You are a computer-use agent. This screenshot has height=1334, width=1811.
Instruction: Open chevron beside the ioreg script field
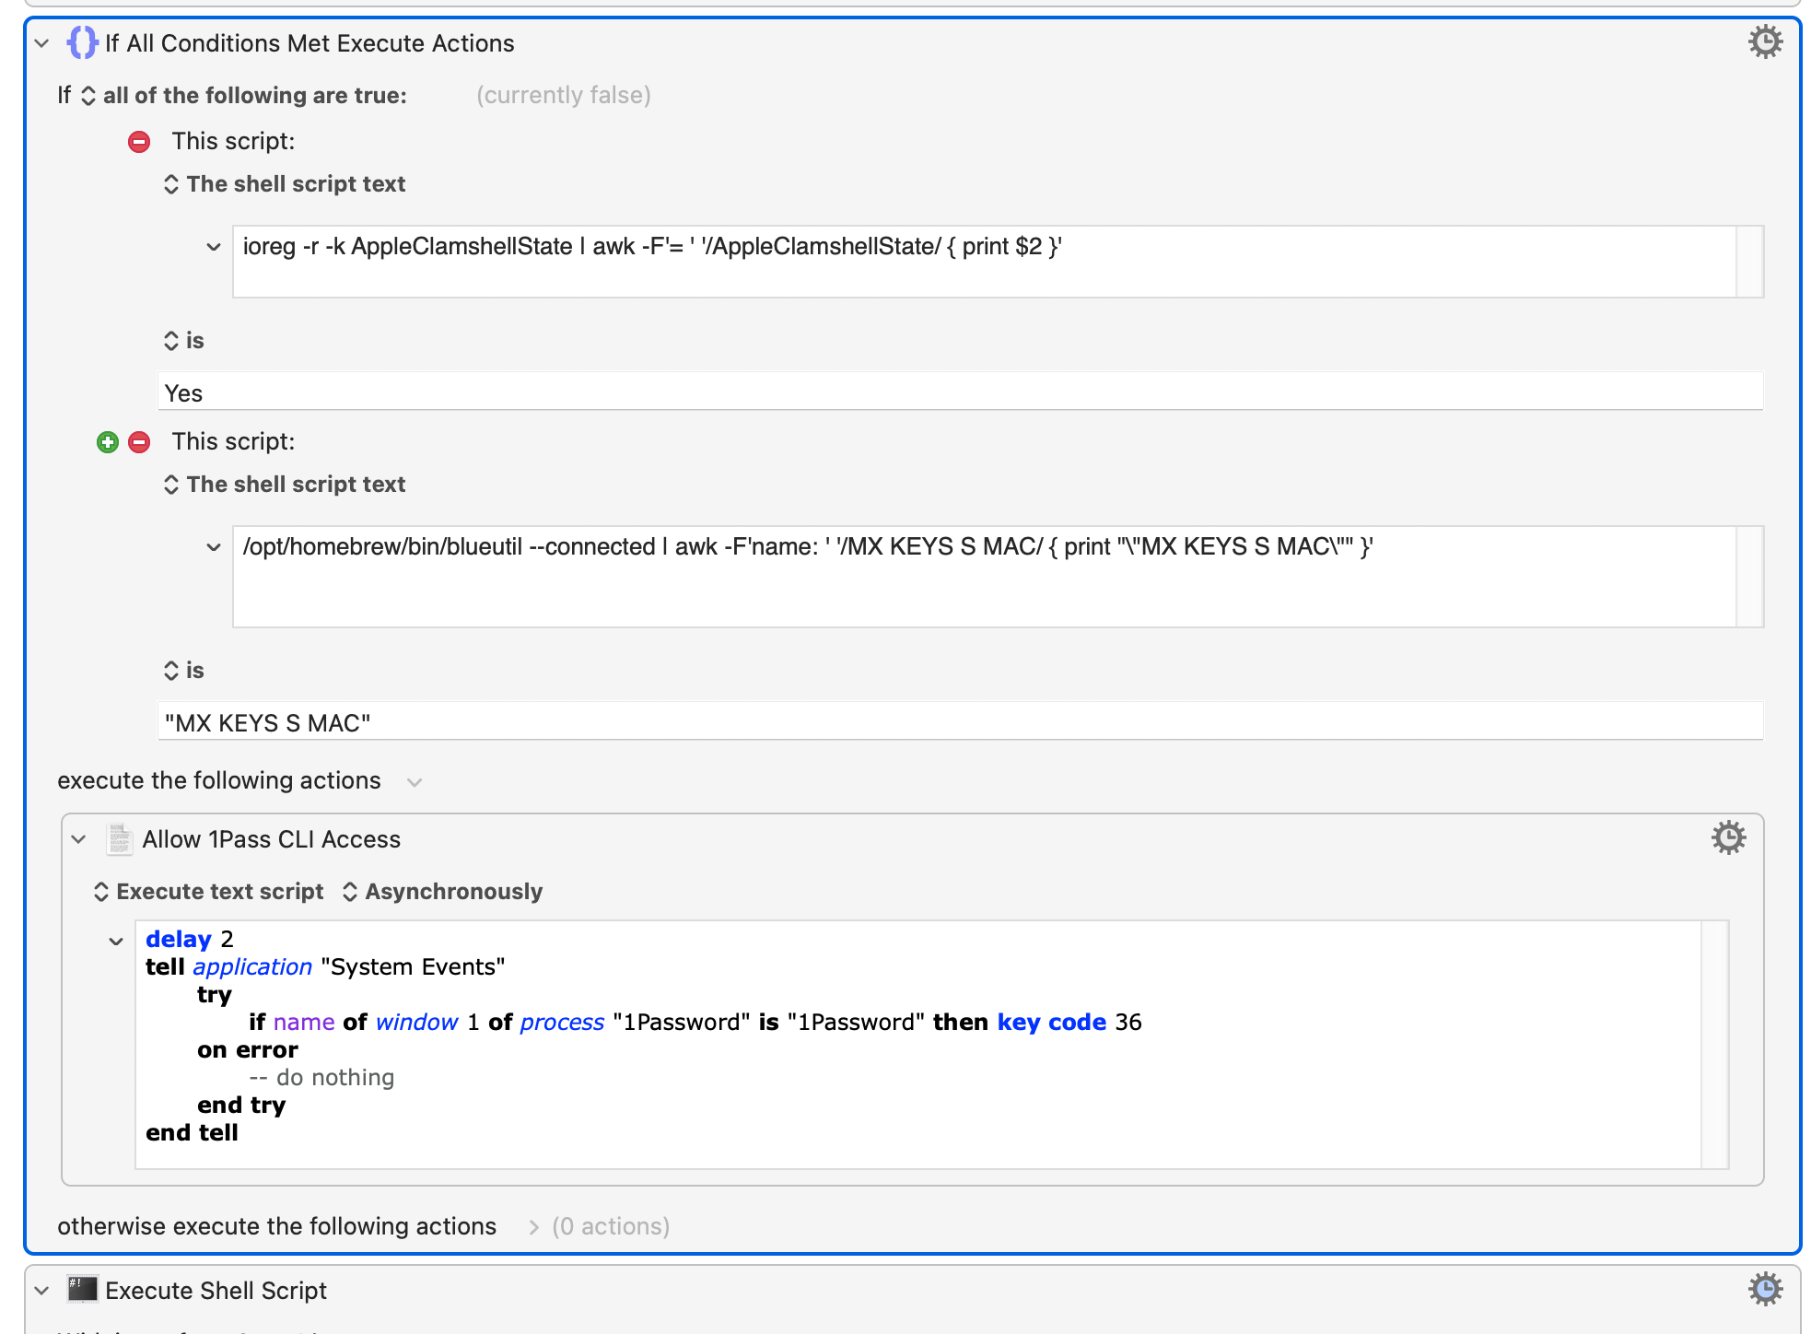pos(214,247)
